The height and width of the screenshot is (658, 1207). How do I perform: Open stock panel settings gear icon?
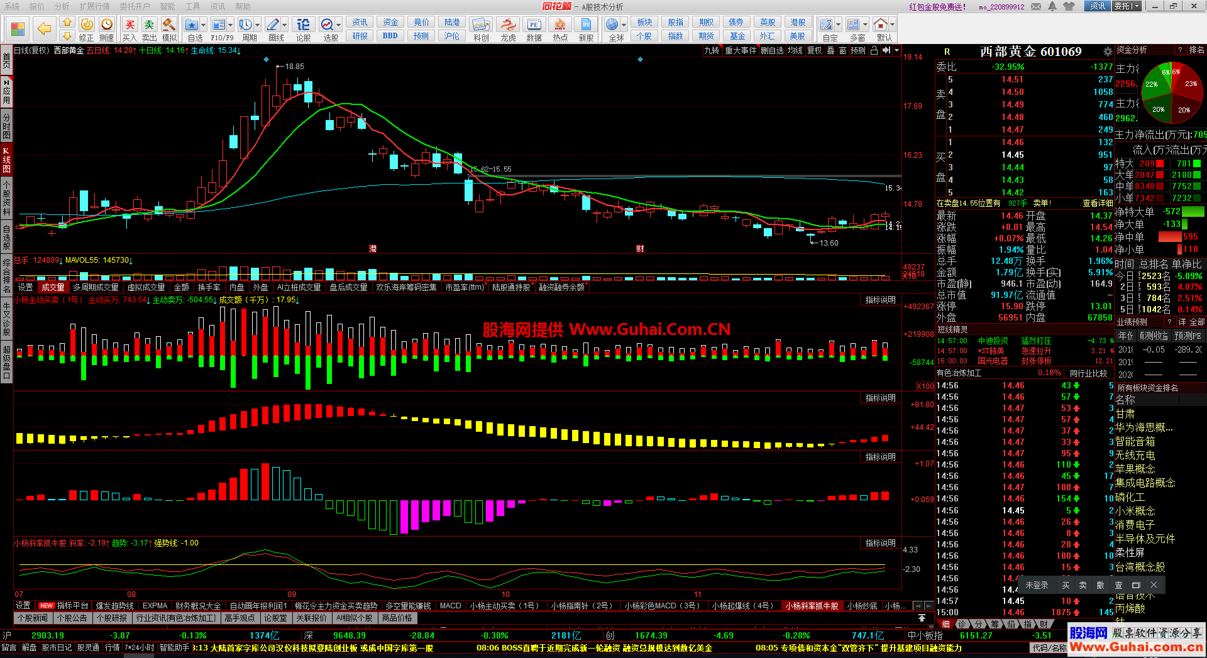[x=1108, y=52]
